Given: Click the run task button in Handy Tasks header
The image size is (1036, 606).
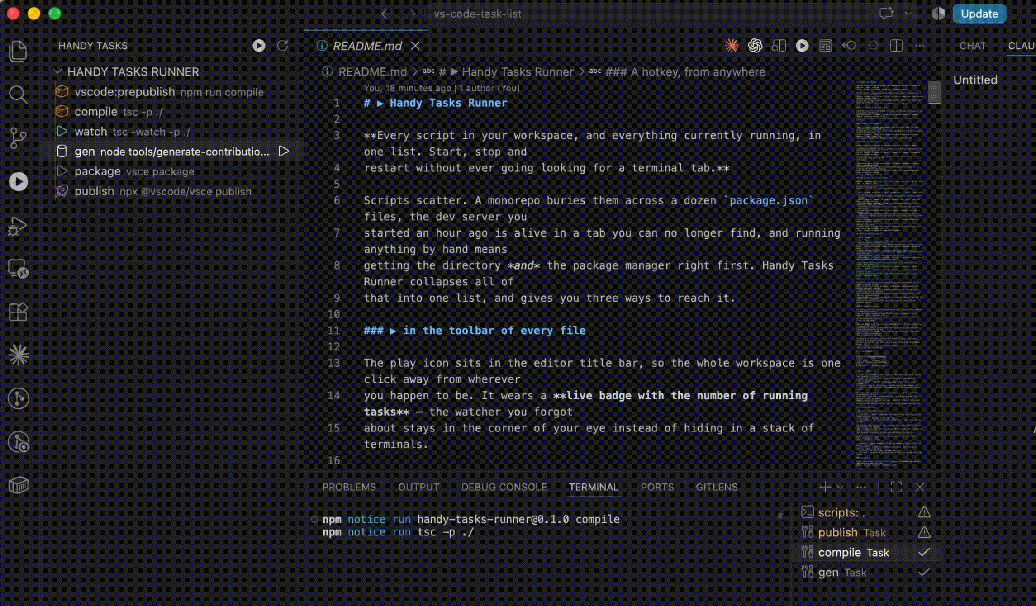Looking at the screenshot, I should pyautogui.click(x=259, y=46).
